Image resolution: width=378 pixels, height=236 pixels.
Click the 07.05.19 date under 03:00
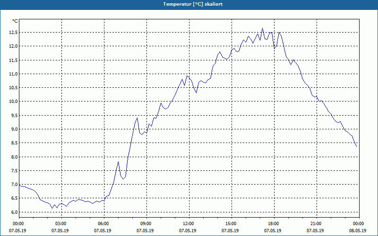click(60, 231)
